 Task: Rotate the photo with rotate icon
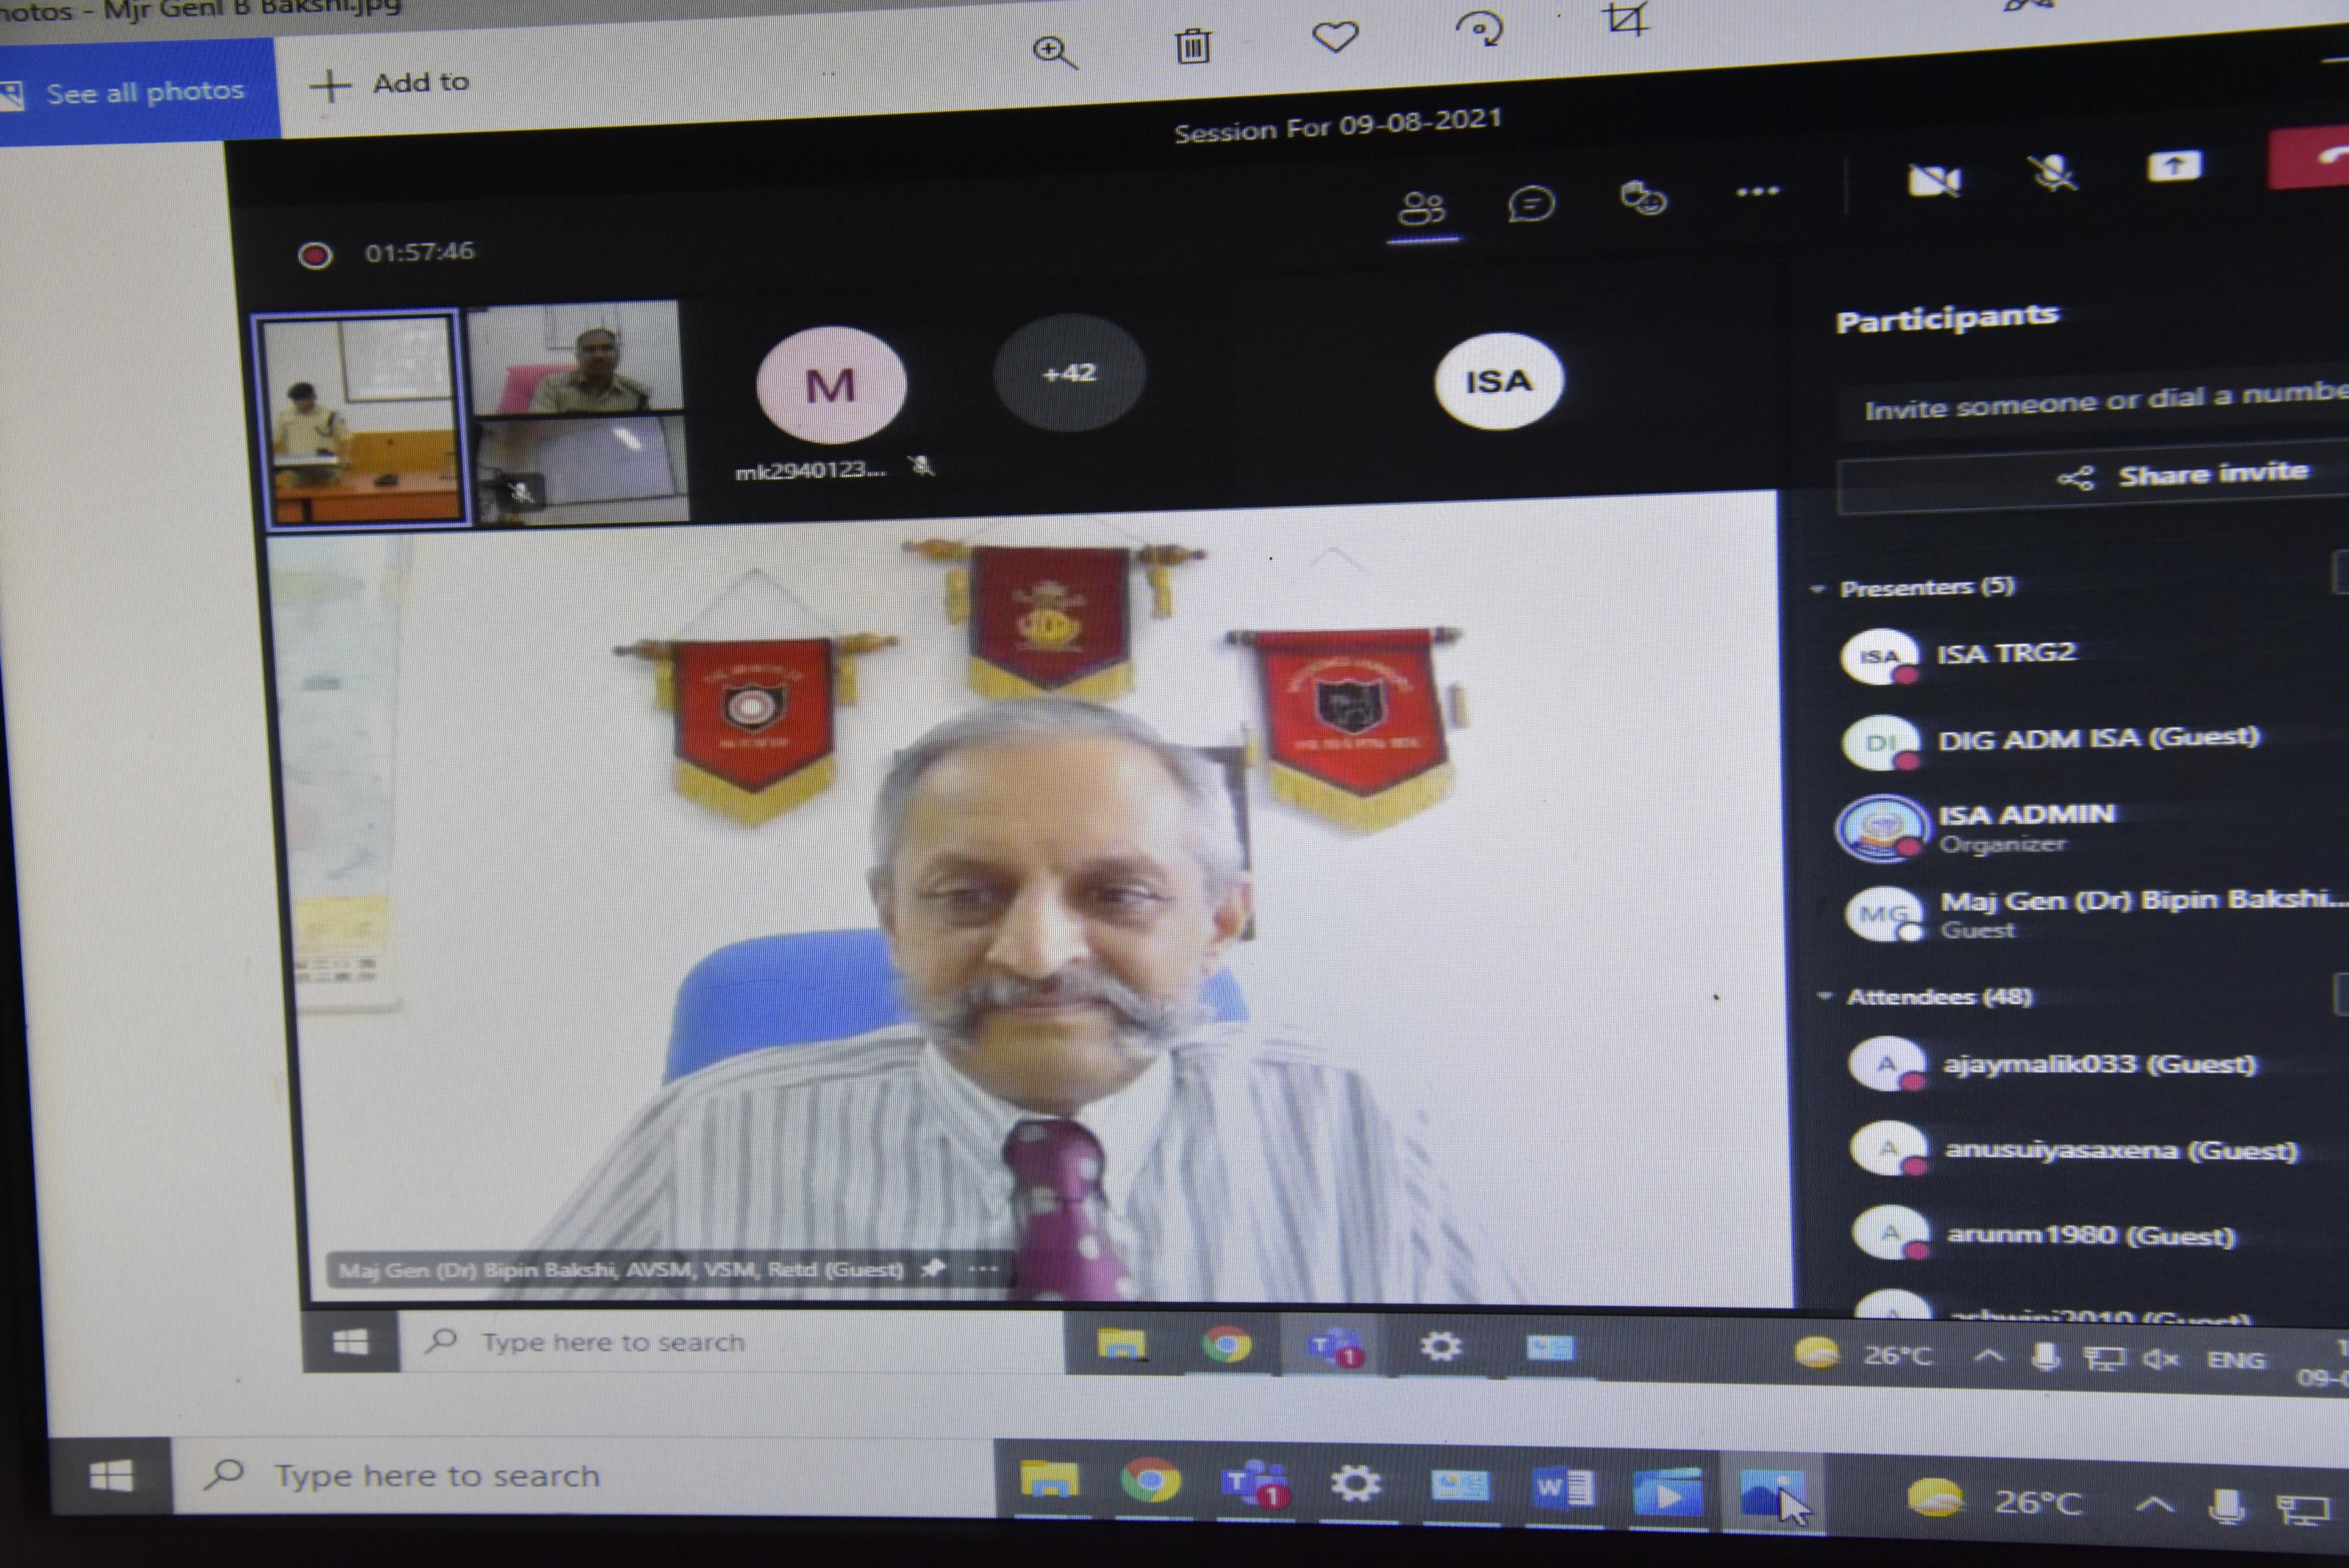coord(1479,28)
